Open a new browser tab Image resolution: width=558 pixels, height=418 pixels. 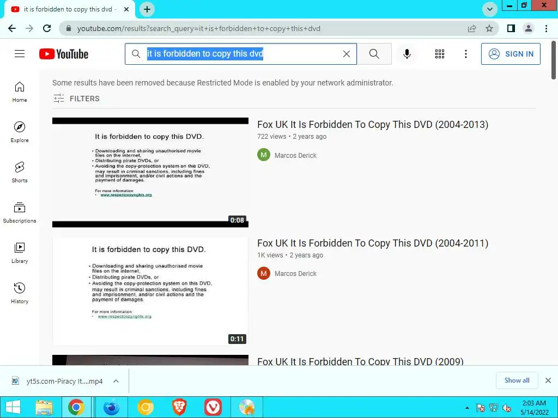147,9
